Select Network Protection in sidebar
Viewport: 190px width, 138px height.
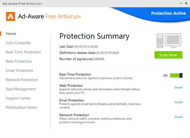[x=22, y=80]
